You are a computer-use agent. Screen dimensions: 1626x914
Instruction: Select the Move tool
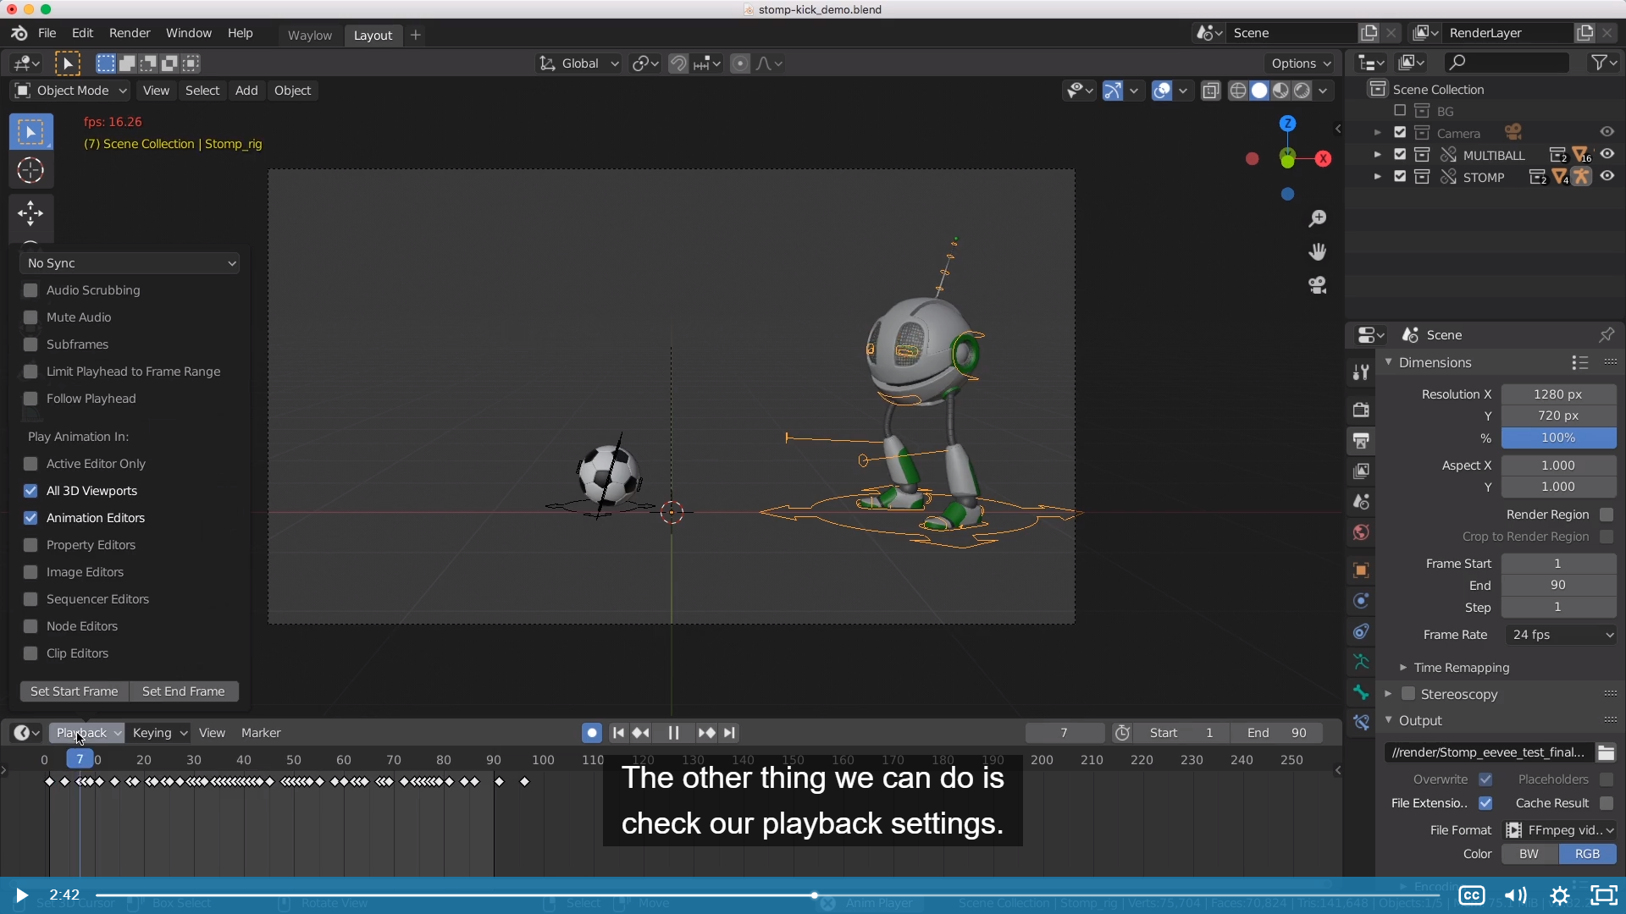coord(30,212)
